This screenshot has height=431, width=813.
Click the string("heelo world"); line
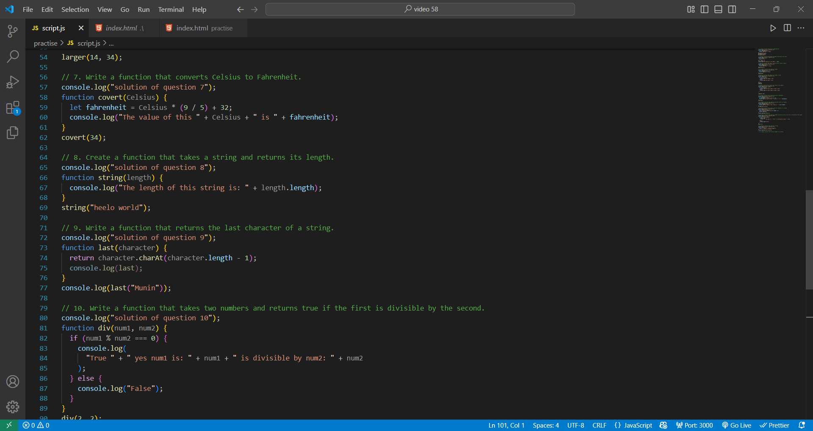click(106, 207)
